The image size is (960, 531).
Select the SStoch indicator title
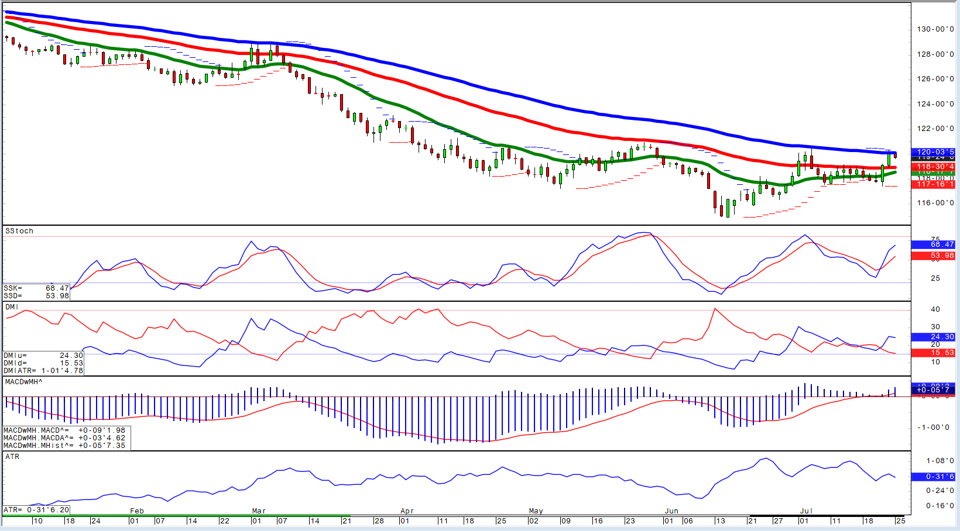[19, 231]
